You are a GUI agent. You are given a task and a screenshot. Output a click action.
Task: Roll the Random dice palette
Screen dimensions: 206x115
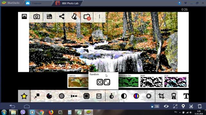[x=103, y=81]
